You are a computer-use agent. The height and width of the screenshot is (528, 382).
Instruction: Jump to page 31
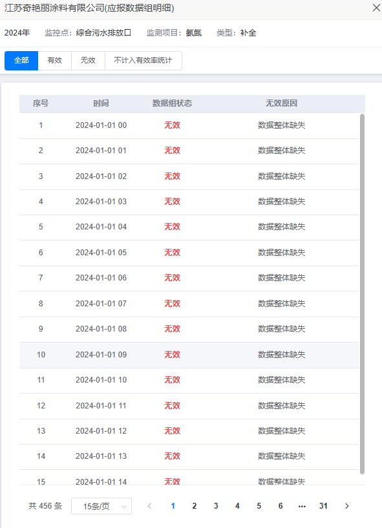[323, 506]
